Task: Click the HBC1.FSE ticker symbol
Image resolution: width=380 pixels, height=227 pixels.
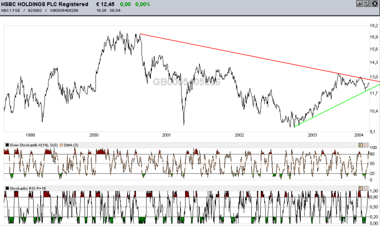Action: pyautogui.click(x=10, y=11)
